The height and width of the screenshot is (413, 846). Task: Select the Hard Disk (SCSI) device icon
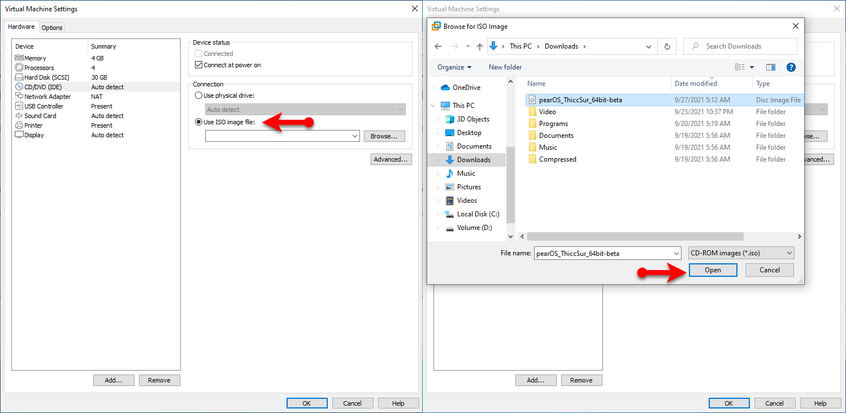coord(19,77)
